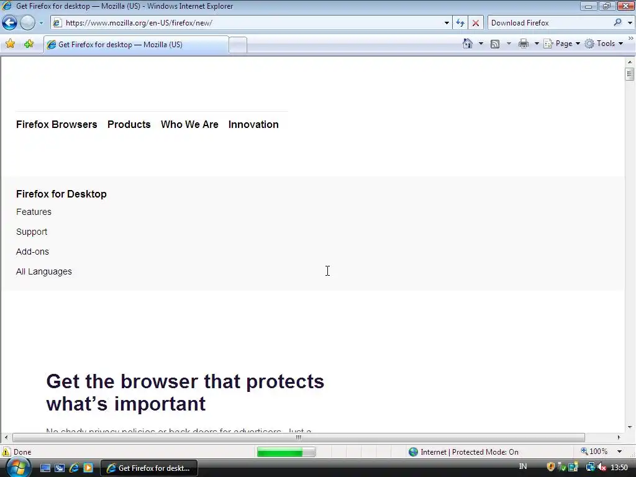636x477 pixels.
Task: Open the Favorites Center star icon
Action: pos(10,44)
